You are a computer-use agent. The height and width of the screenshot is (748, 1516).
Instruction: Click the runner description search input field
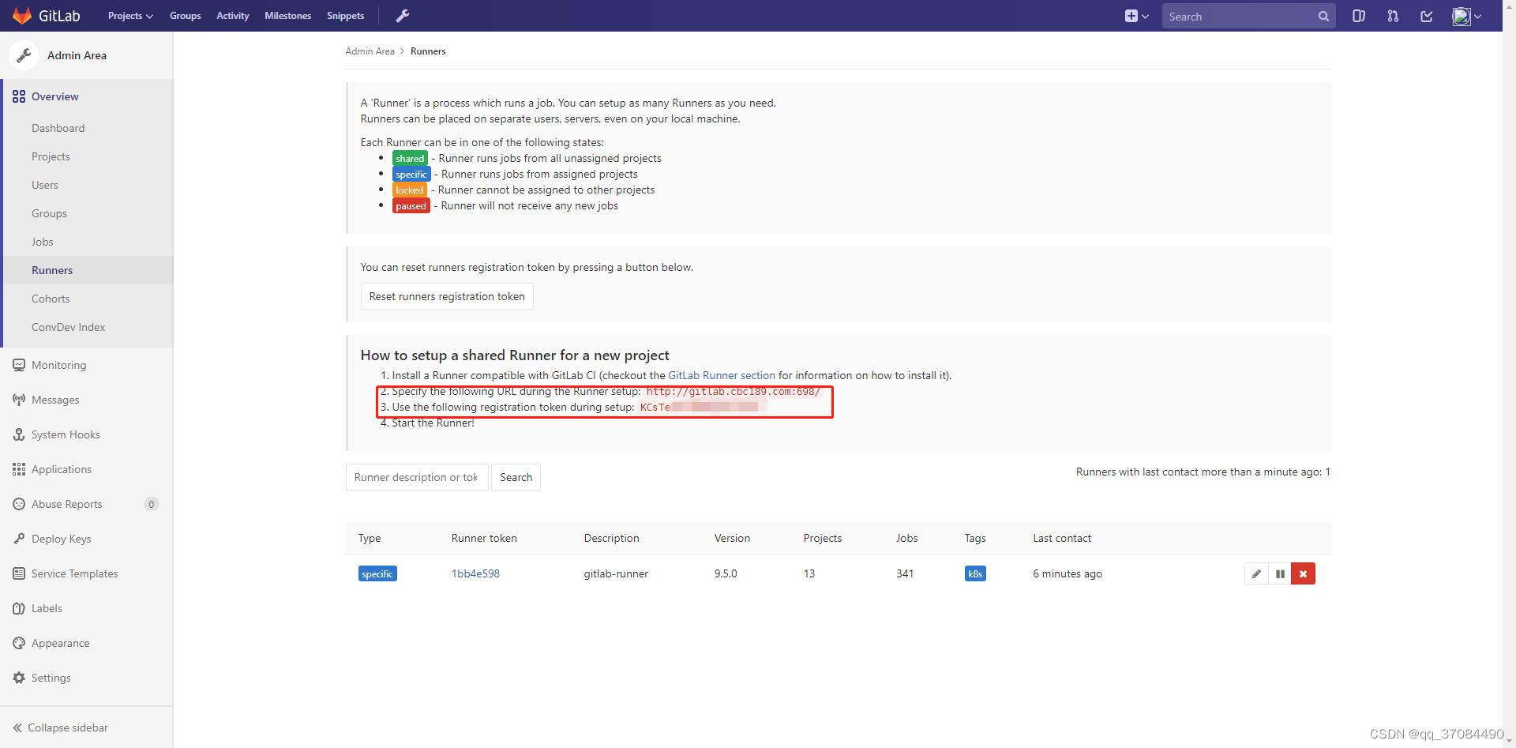(416, 476)
